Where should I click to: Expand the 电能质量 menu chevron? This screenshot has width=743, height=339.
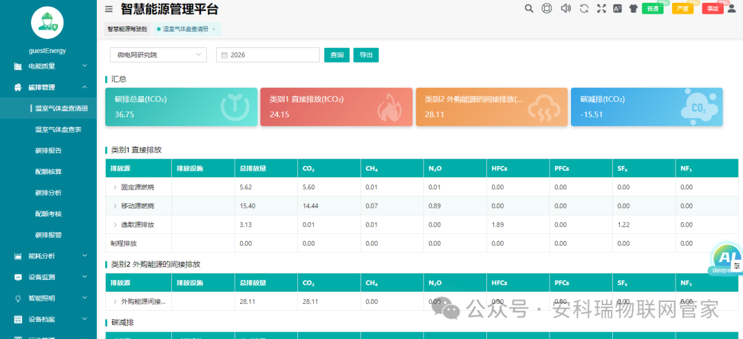[85, 66]
